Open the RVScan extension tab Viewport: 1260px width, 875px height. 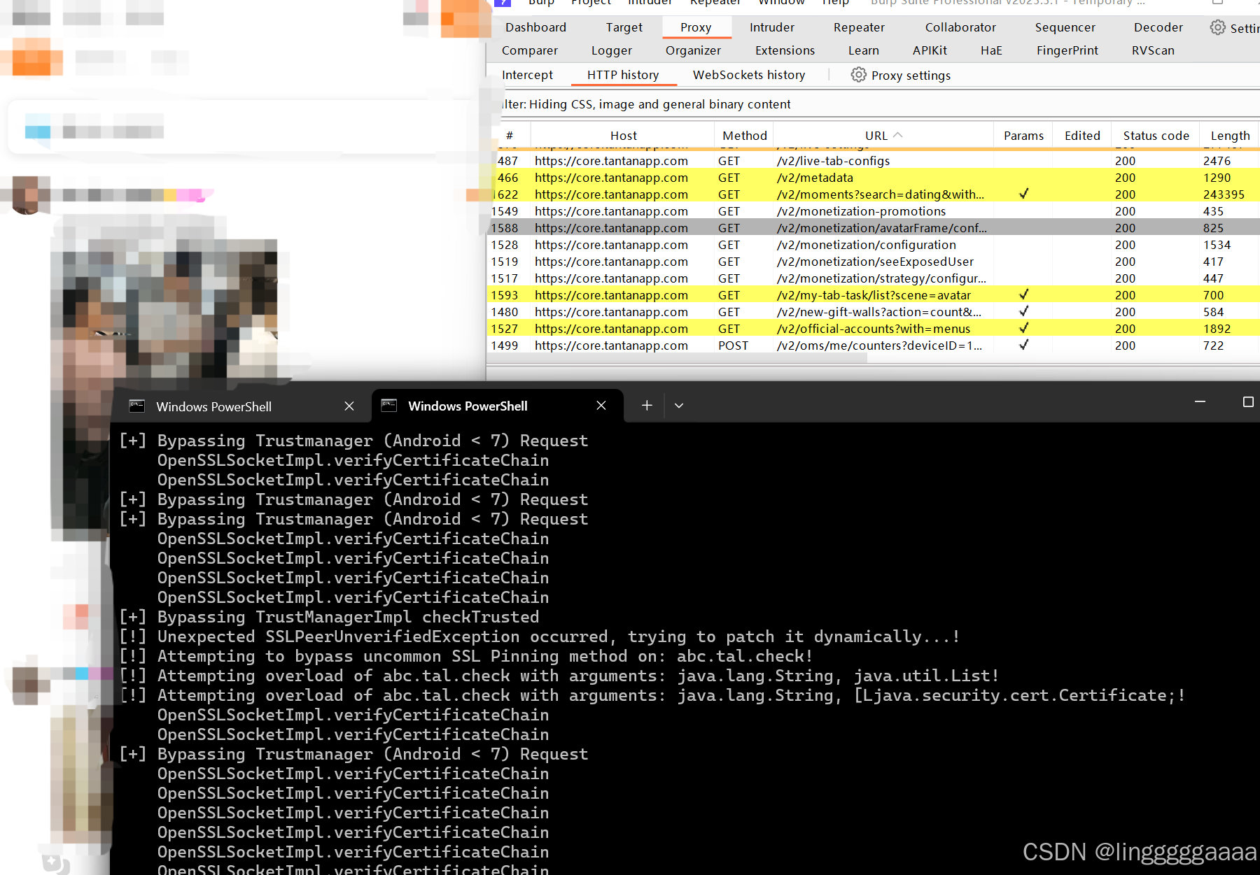(x=1153, y=50)
